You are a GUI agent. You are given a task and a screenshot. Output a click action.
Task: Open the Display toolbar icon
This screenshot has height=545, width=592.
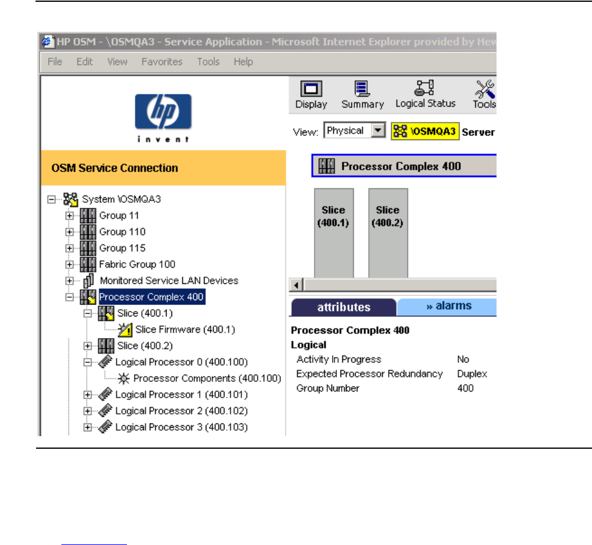311,89
